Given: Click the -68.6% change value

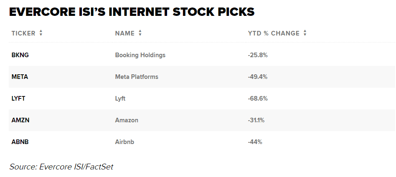Looking at the screenshot, I should pos(258,99).
